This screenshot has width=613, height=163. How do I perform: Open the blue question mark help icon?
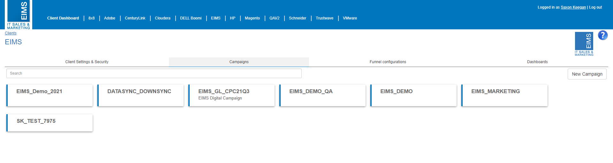(603, 35)
